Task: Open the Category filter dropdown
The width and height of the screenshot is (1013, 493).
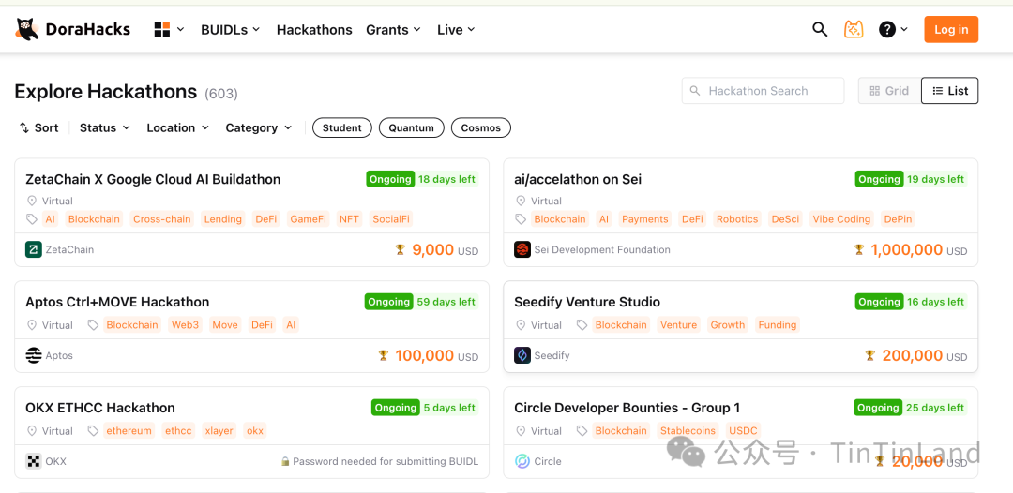Action: [x=259, y=127]
